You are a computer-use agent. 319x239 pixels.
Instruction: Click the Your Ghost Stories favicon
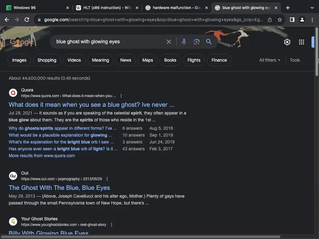click(13, 222)
